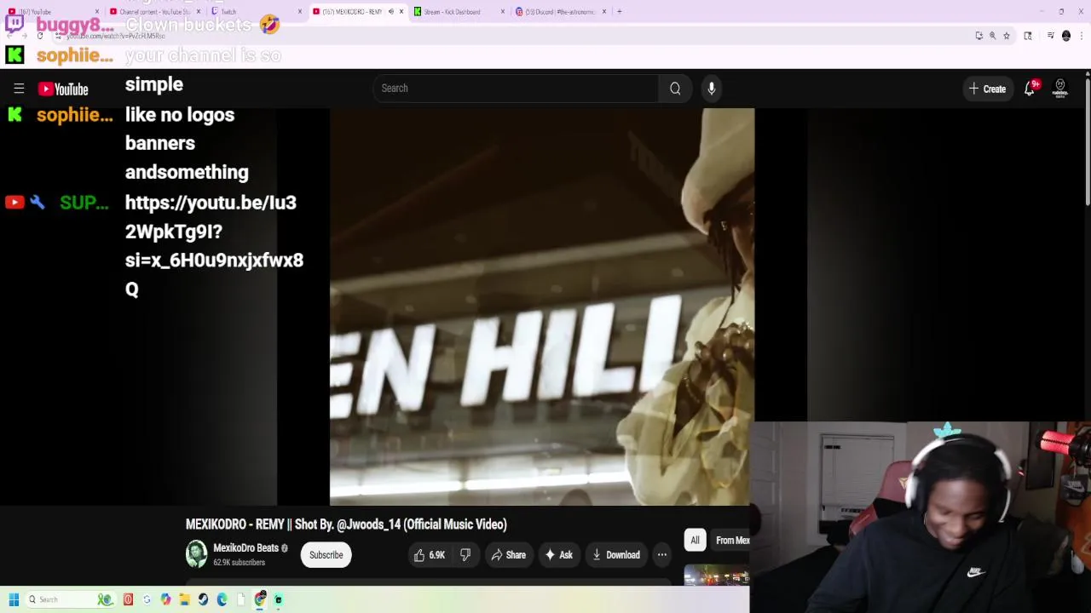Select the All filter chip
The height and width of the screenshot is (613, 1091).
point(695,541)
